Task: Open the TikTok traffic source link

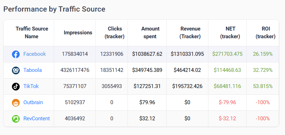Action: [31, 86]
